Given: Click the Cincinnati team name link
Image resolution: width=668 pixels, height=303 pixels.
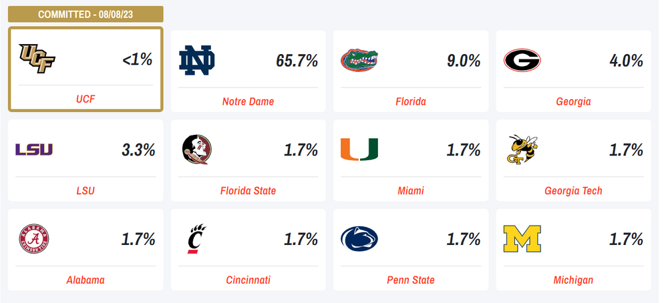Looking at the screenshot, I should (x=248, y=280).
